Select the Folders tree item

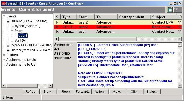pos(12,55)
